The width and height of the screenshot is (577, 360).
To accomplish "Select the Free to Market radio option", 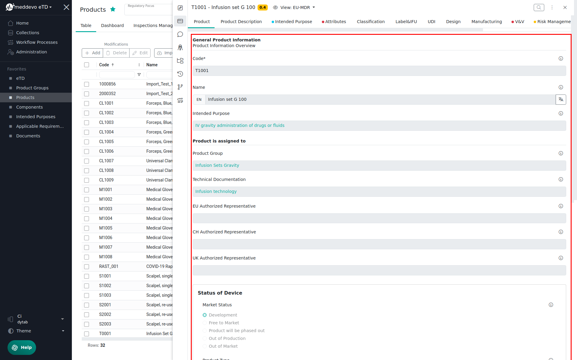I will (205, 323).
